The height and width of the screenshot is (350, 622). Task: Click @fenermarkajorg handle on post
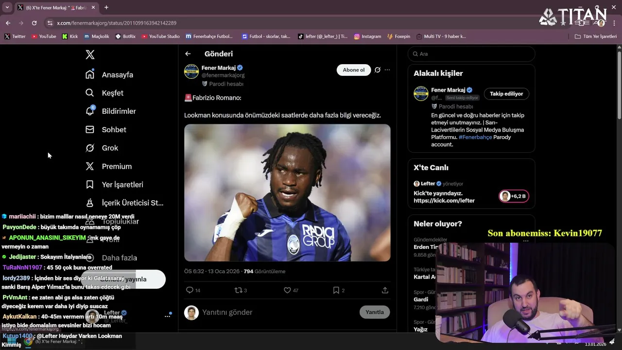223,75
